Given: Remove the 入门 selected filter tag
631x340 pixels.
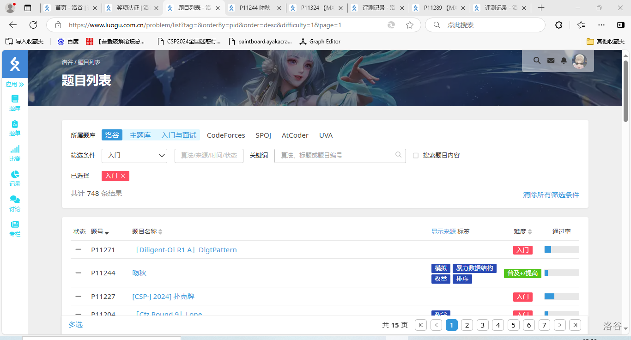Looking at the screenshot, I should 123,176.
